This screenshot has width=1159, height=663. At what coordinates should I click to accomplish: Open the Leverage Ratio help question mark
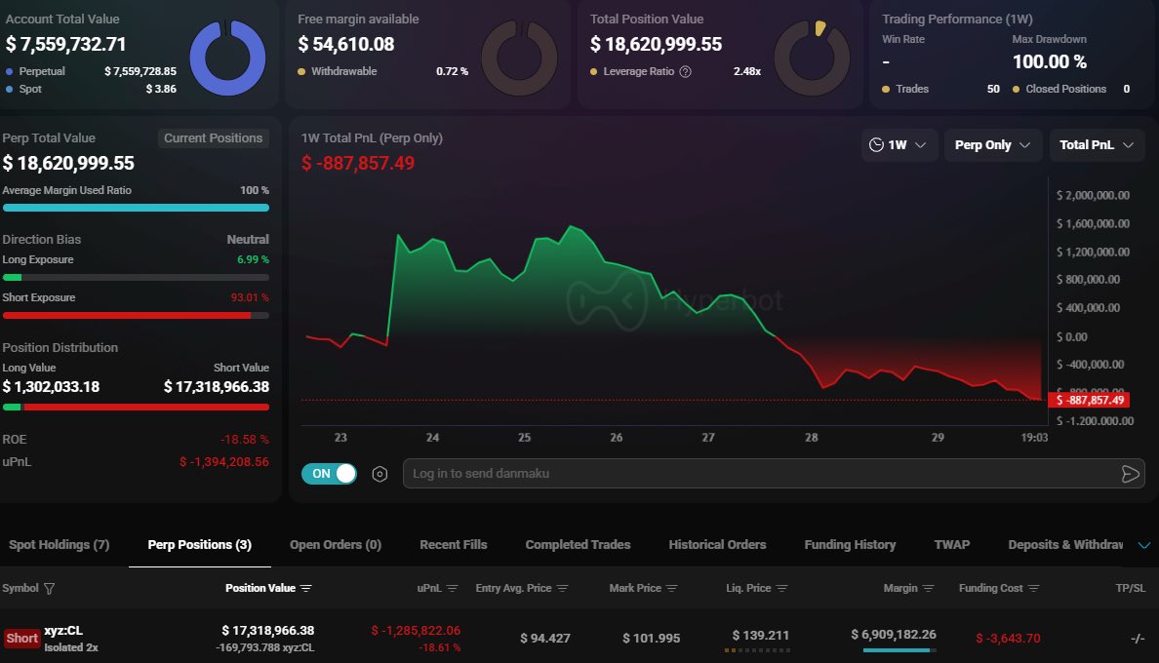(x=685, y=71)
